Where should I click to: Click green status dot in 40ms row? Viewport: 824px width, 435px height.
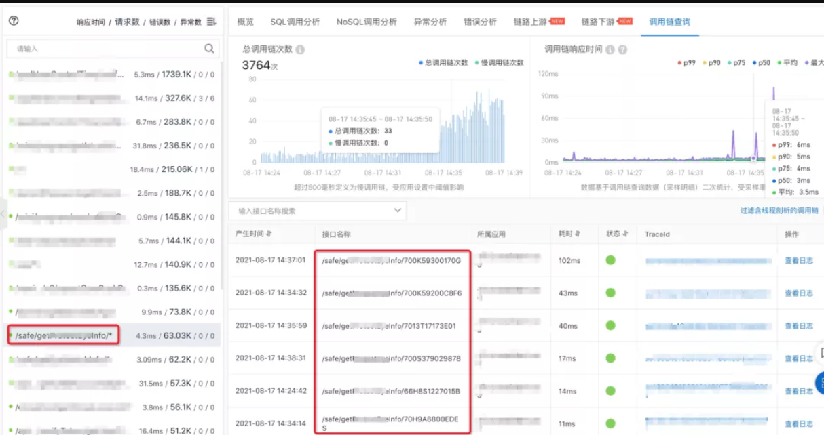pos(610,325)
